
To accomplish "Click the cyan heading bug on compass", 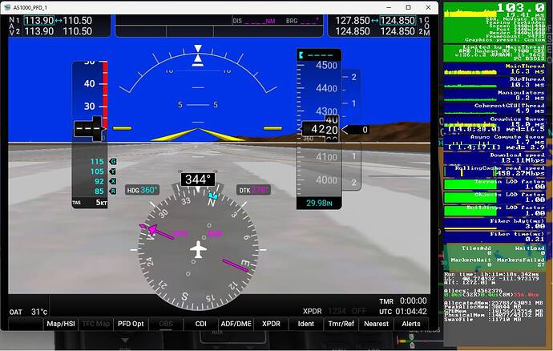I will point(212,195).
